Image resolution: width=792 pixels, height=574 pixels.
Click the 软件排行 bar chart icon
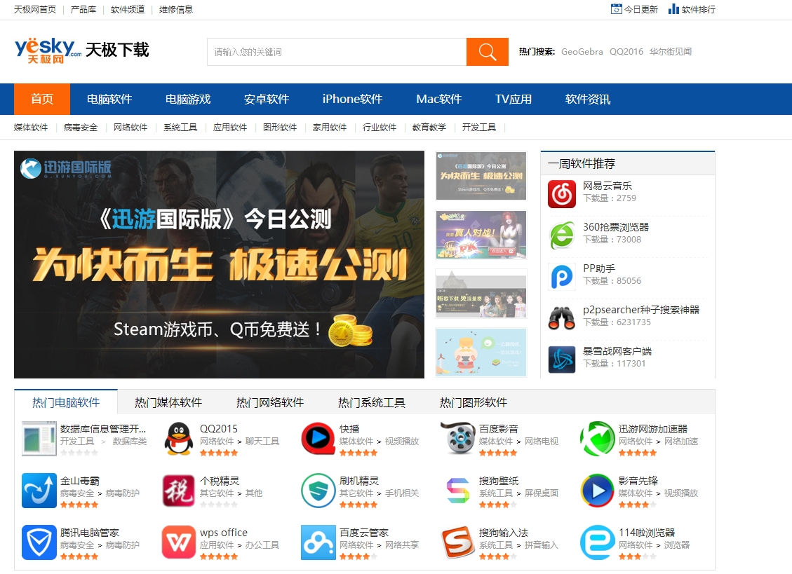(x=674, y=8)
